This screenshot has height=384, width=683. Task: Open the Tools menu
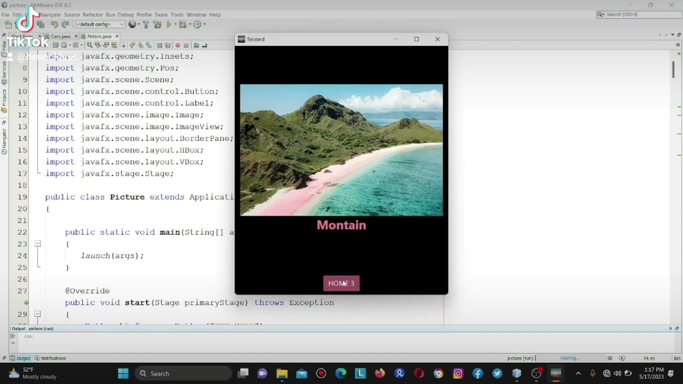coord(177,15)
